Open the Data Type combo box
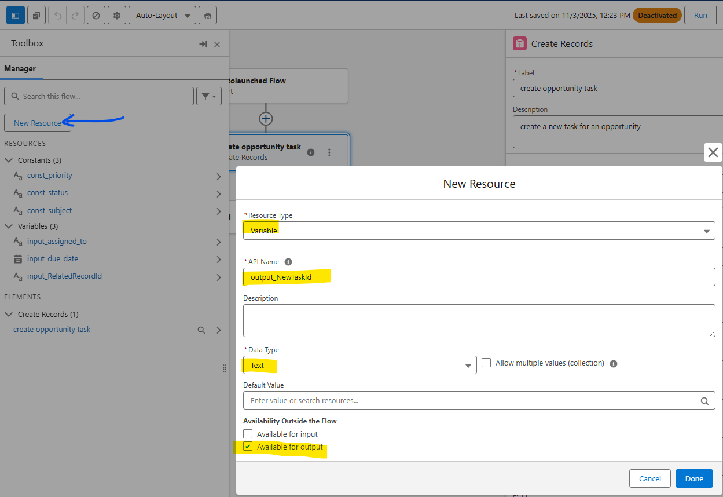 tap(359, 366)
